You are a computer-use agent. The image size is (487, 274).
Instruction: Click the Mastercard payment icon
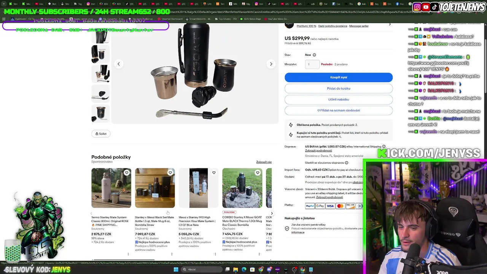340,206
